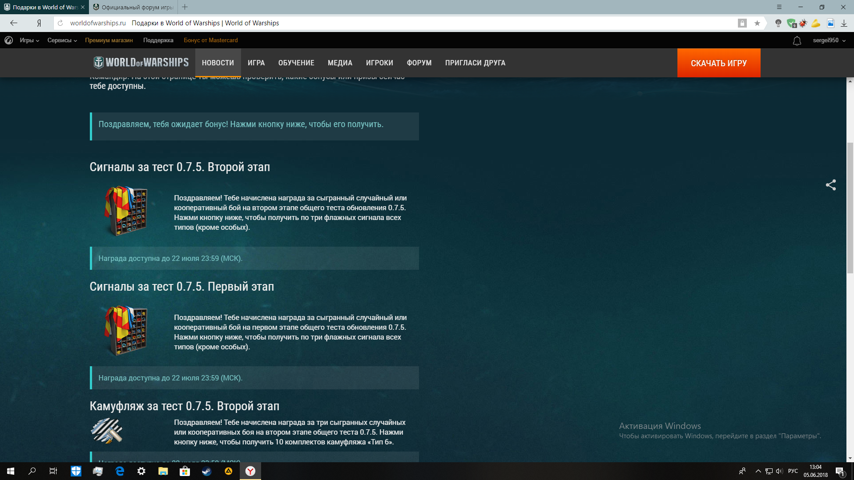Open the notifications bell icon
854x480 pixels.
point(797,40)
